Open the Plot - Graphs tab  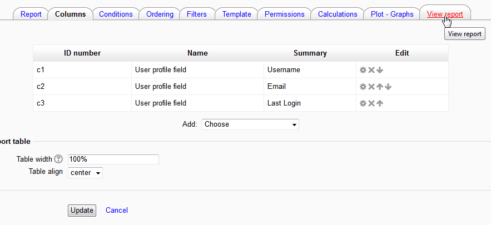tap(392, 14)
